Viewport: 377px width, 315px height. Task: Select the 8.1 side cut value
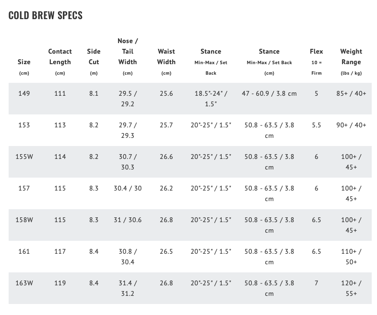point(94,93)
